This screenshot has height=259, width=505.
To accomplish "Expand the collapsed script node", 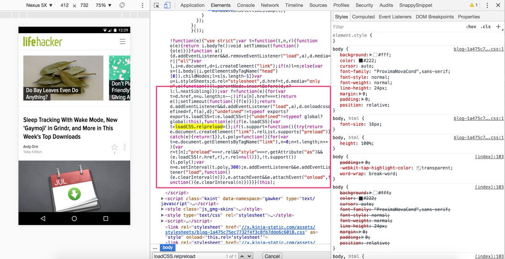I will [163, 221].
